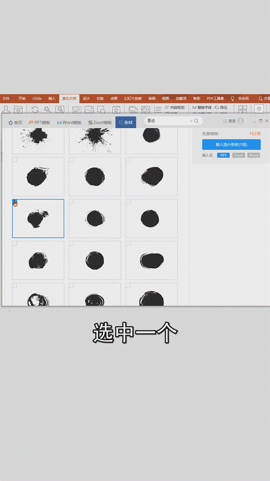Image resolution: width=270 pixels, height=481 pixels.
Task: Select Excel as the insert target
Action: [238, 155]
